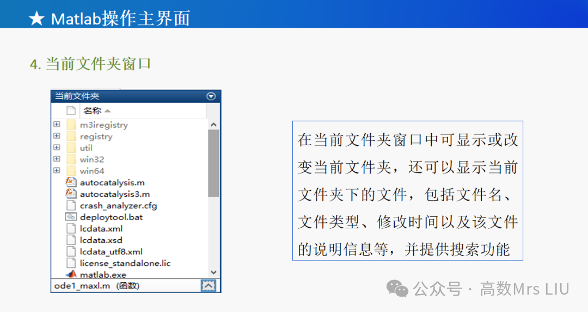This screenshot has height=312, width=588.
Task: Select the win64 folder name
Action: click(x=92, y=171)
